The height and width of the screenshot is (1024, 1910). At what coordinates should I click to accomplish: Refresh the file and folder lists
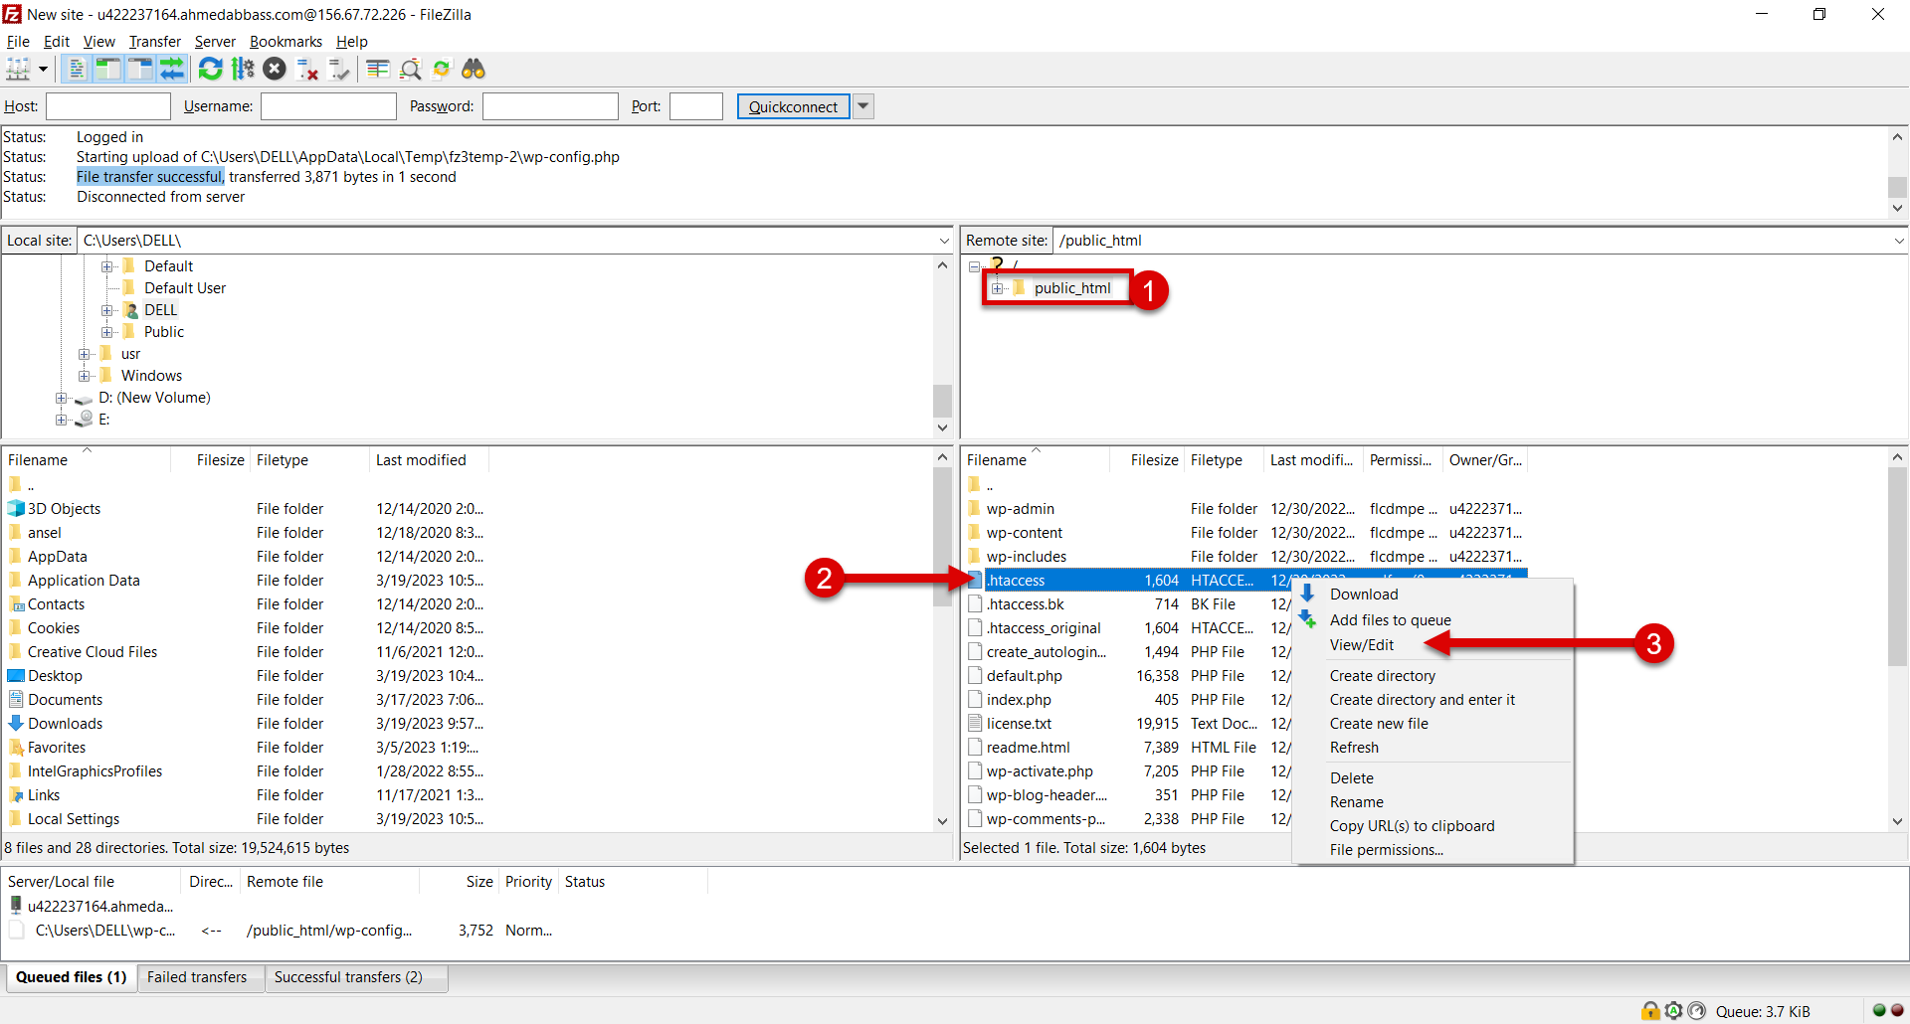(210, 69)
